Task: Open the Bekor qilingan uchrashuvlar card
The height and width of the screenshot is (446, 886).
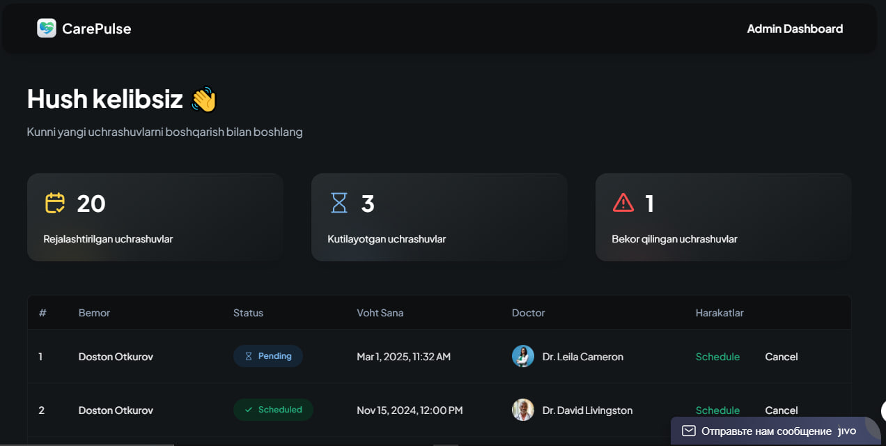Action: pos(723,217)
